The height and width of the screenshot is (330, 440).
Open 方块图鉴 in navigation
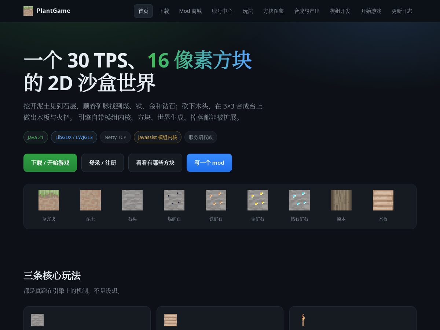274,11
